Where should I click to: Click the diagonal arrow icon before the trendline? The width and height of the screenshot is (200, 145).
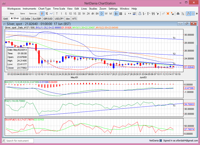(x=158, y=13)
